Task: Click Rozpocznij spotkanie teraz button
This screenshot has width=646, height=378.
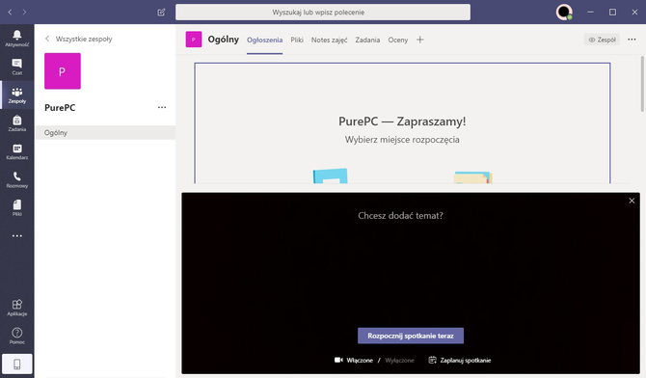Action: click(411, 336)
